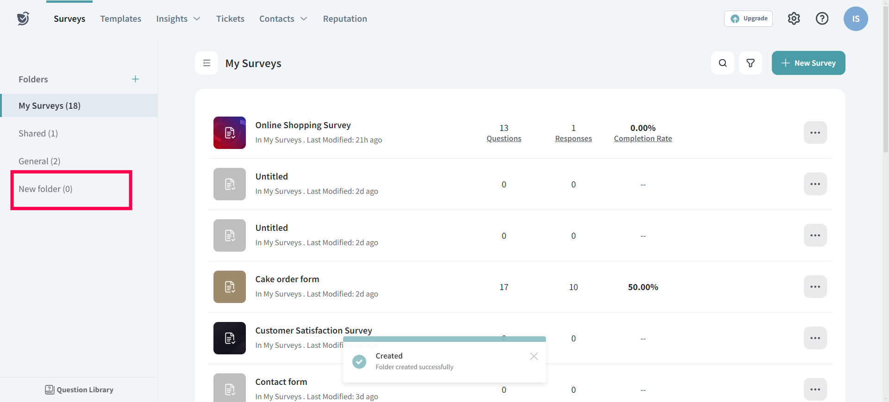Switch to the Tickets tab

click(x=230, y=19)
